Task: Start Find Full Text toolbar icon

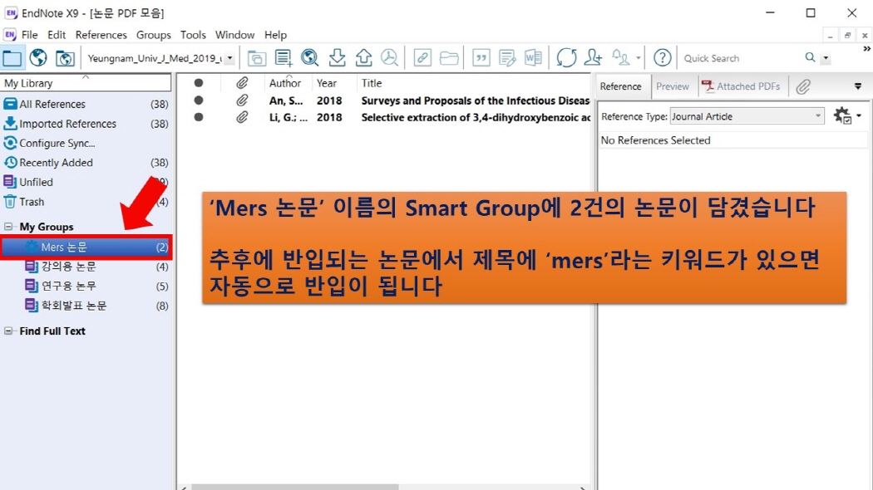Action: pyautogui.click(x=390, y=58)
